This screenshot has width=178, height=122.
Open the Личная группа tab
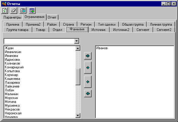tap(161, 24)
